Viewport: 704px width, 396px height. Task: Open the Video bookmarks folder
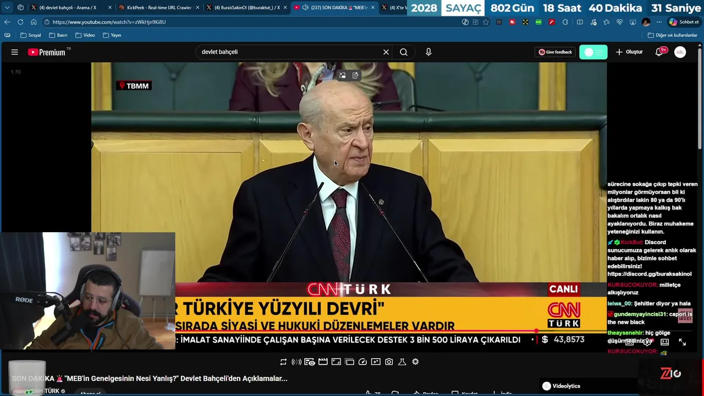pos(85,35)
